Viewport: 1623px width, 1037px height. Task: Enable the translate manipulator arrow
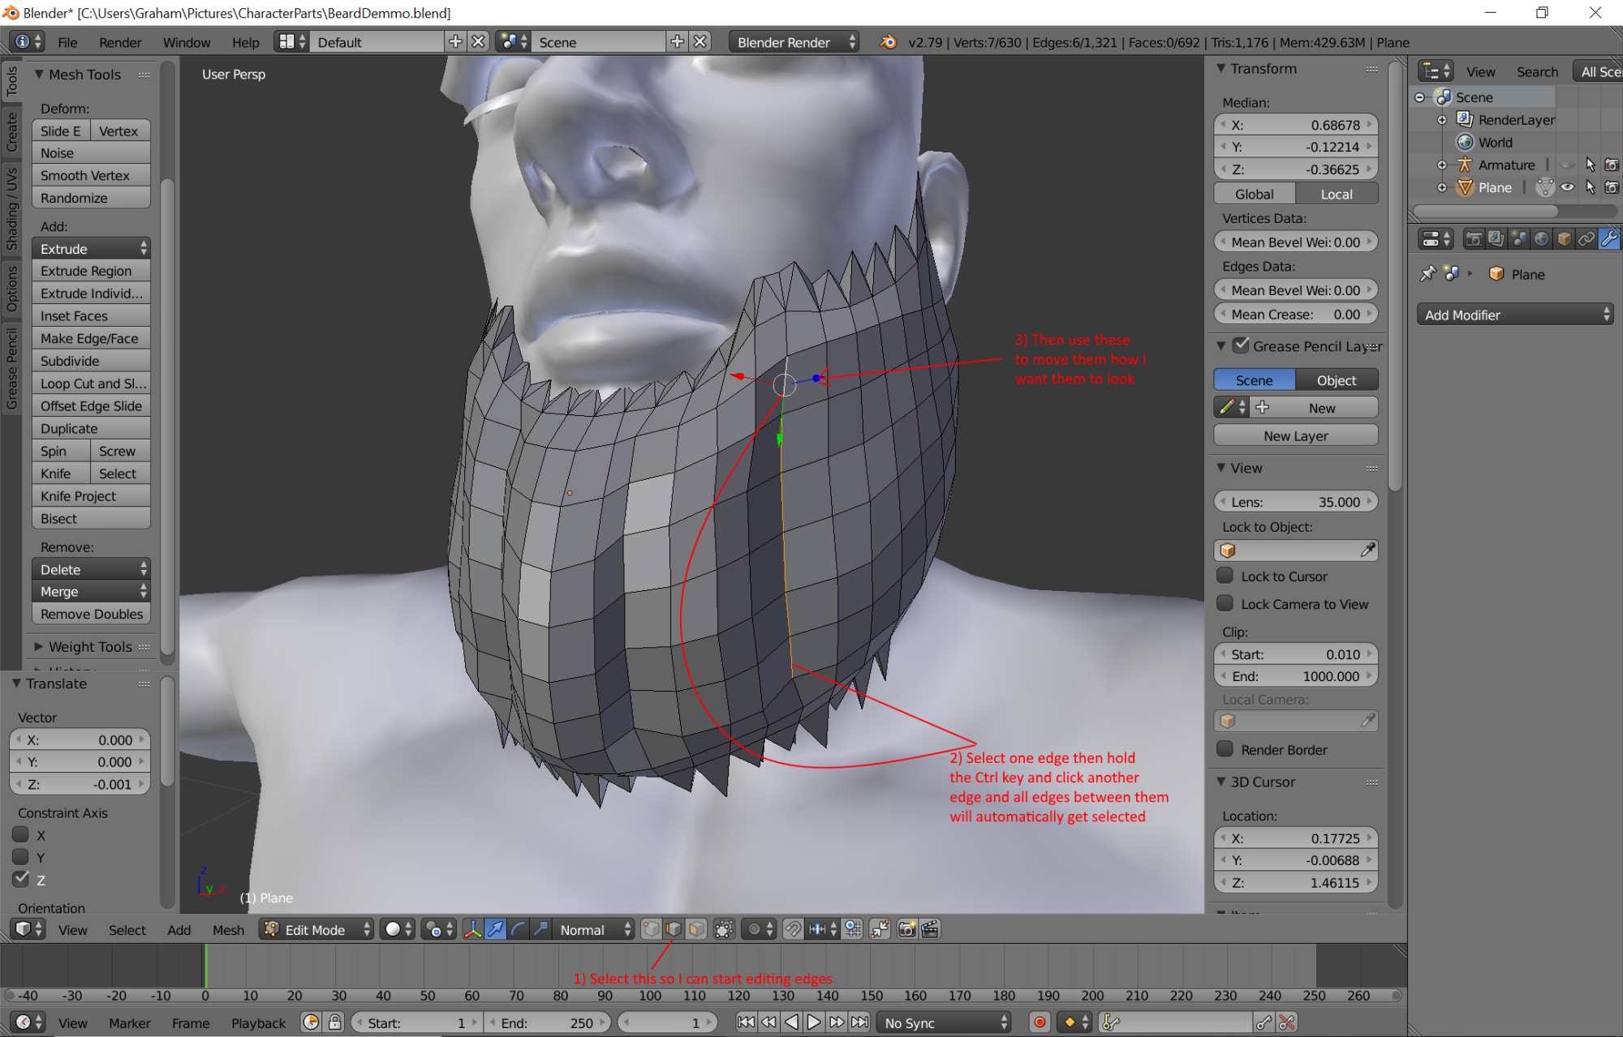(x=495, y=929)
